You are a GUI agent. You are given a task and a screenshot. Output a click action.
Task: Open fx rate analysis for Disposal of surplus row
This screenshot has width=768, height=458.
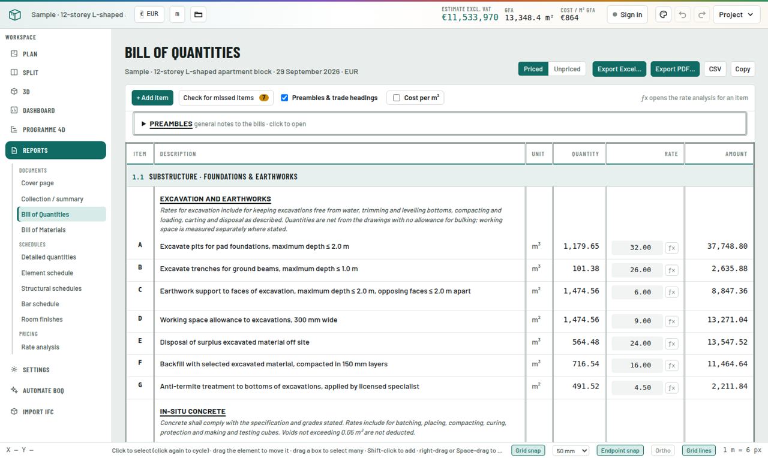[671, 343]
